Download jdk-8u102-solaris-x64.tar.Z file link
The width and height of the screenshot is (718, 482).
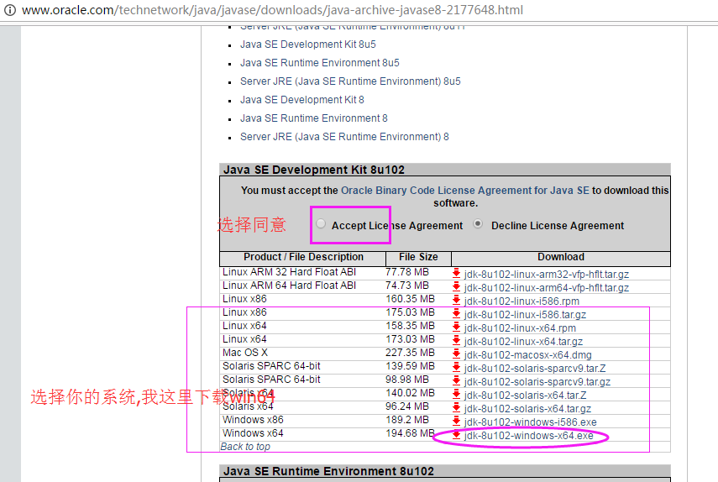point(525,396)
